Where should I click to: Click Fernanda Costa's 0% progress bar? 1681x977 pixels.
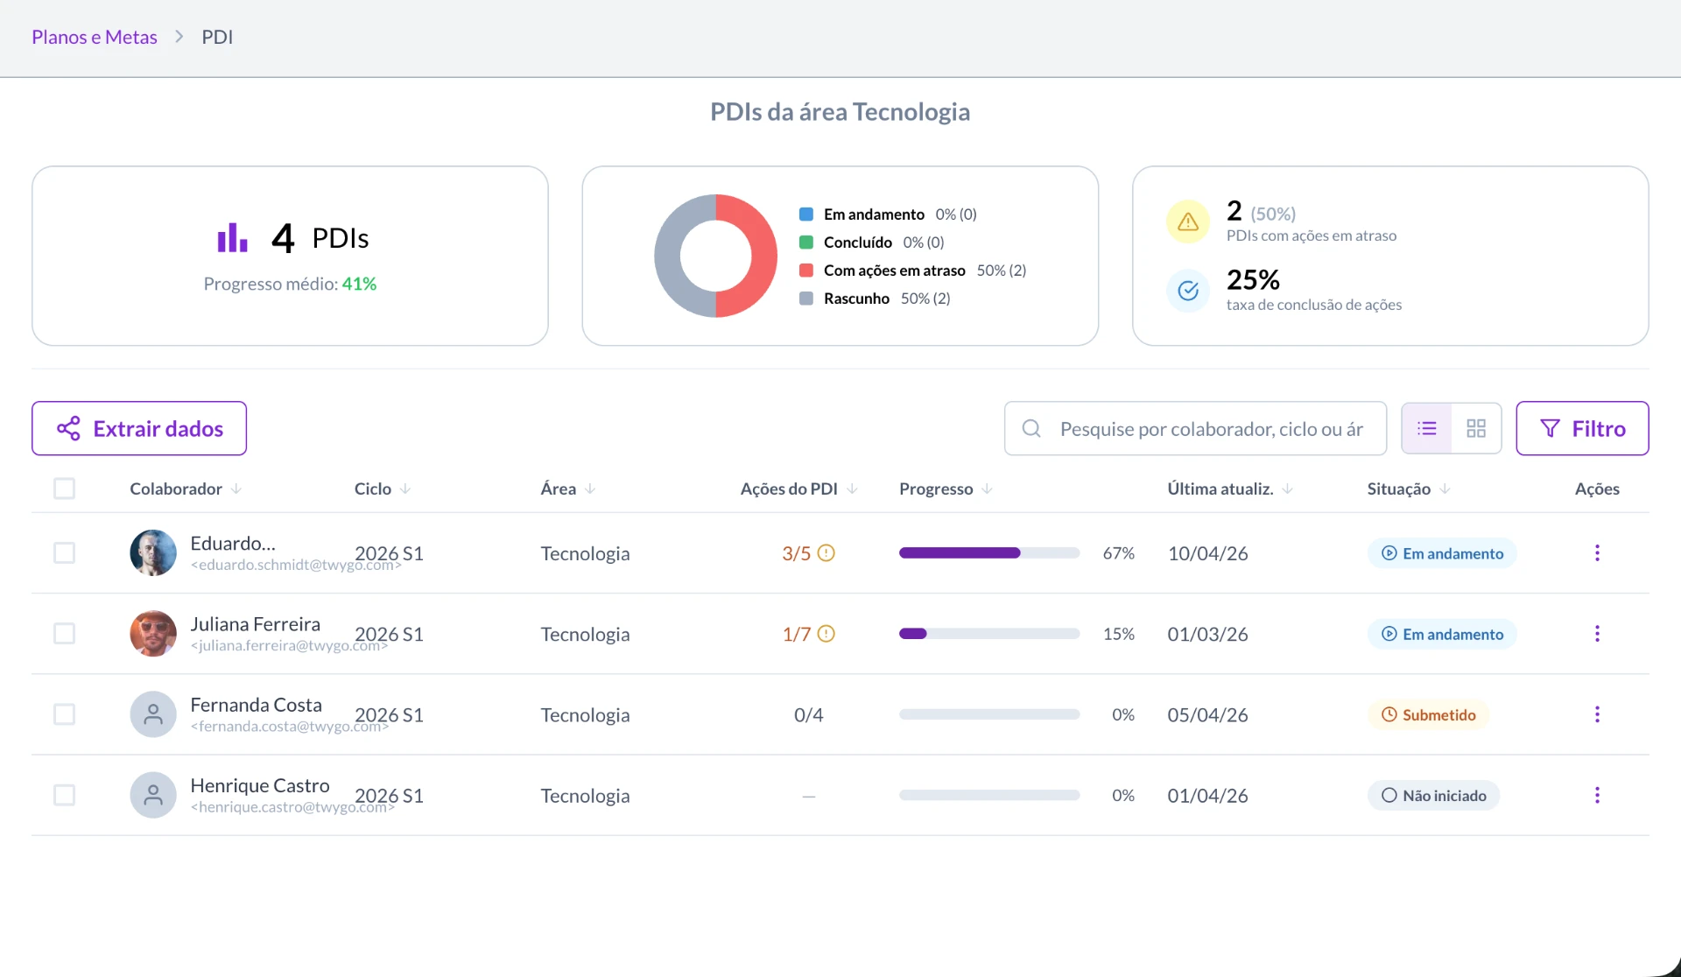989,714
